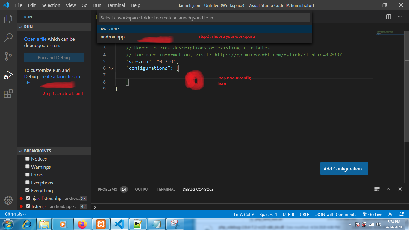Click the Run and Debug button

(x=54, y=58)
